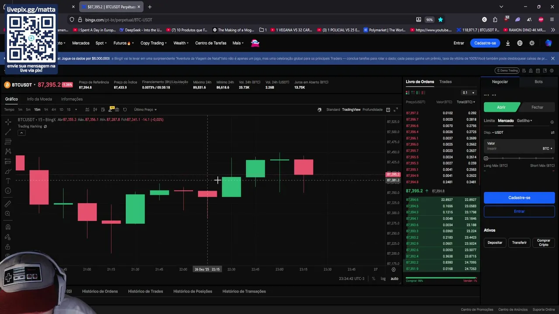Screen dimensions: 559x314
Task: Click the leverage percentage slider handle
Action: coord(486,158)
